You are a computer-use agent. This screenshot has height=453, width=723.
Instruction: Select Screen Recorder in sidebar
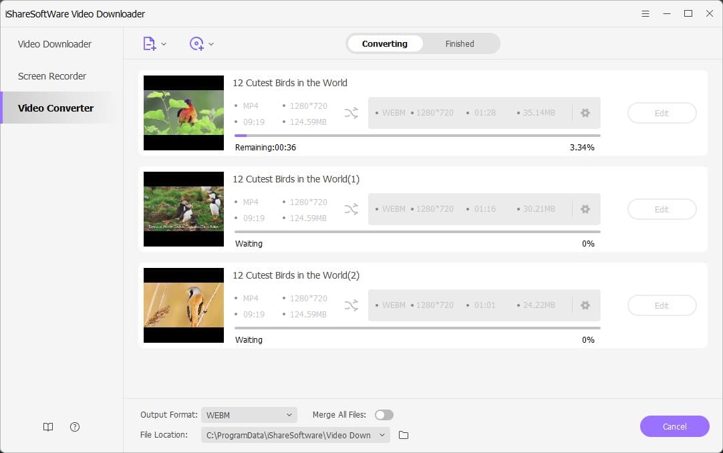point(51,75)
